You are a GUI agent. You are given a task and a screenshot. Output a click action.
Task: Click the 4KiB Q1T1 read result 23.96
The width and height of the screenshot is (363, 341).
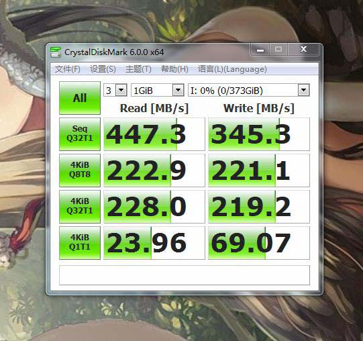point(154,243)
